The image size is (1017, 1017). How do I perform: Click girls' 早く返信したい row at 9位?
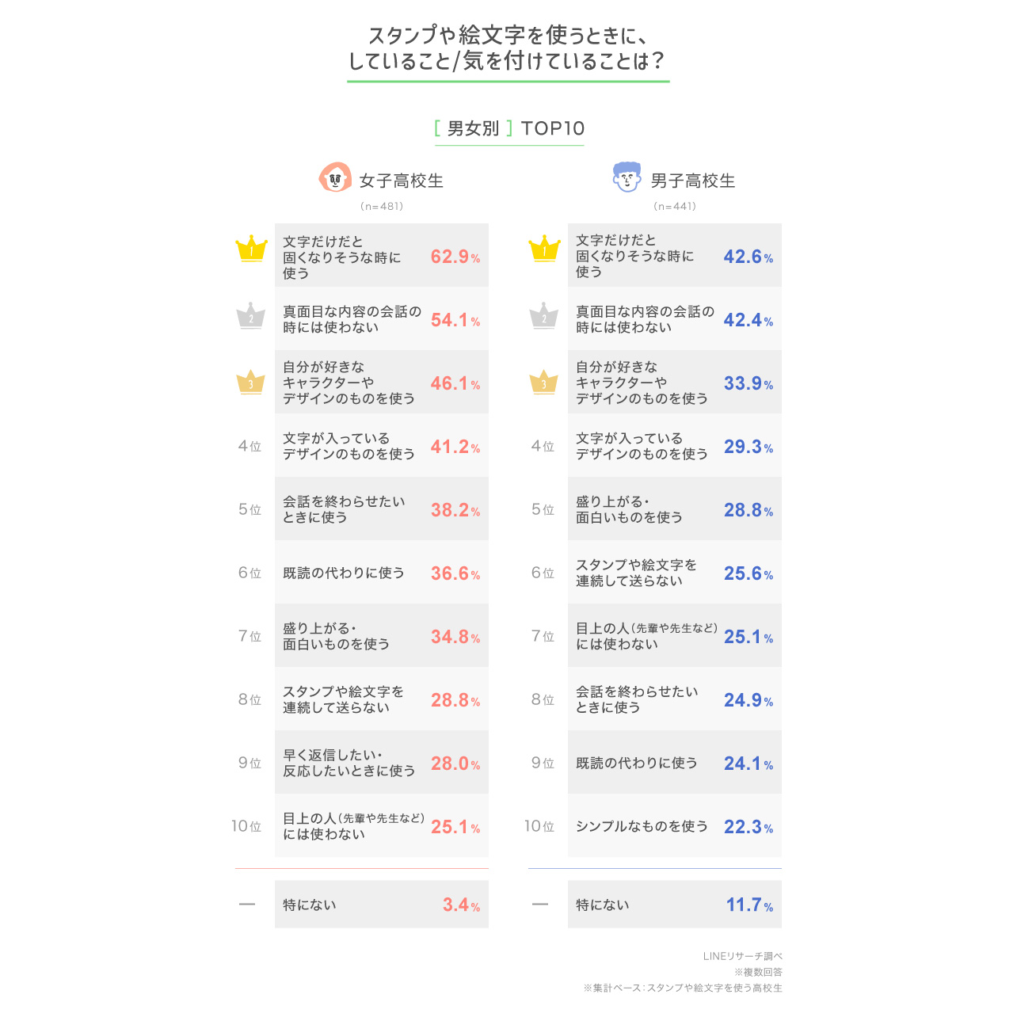click(382, 762)
